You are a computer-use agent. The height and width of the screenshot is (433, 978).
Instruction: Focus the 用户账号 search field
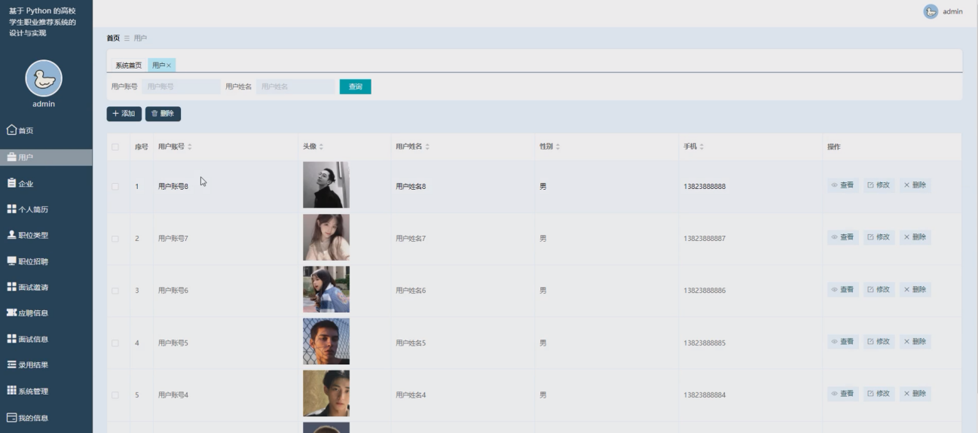pos(181,87)
